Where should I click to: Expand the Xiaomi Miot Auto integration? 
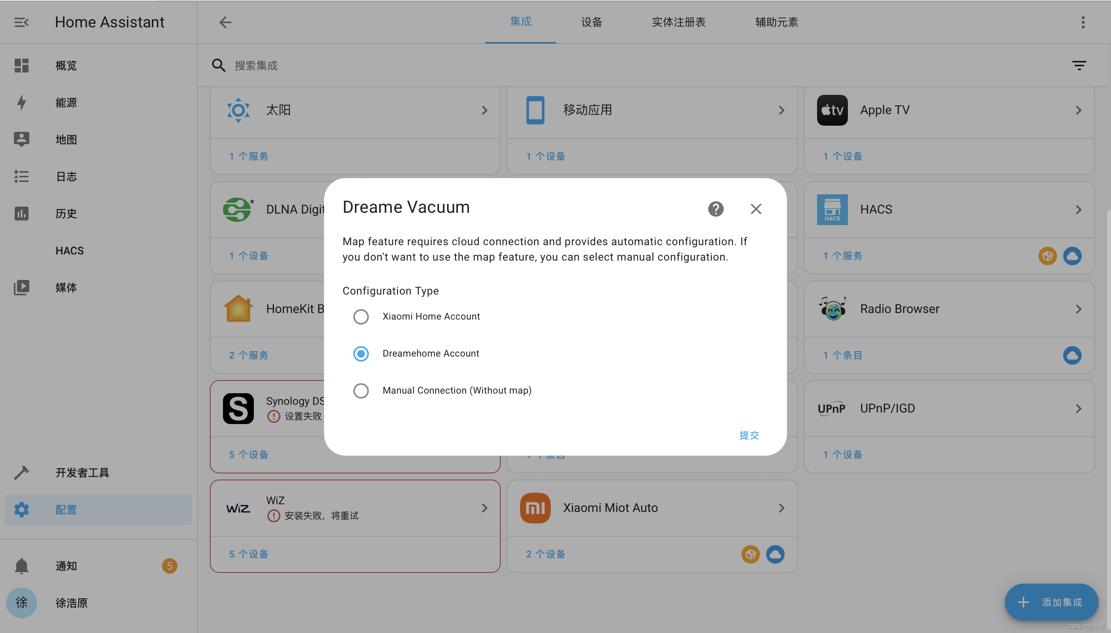[x=781, y=507]
